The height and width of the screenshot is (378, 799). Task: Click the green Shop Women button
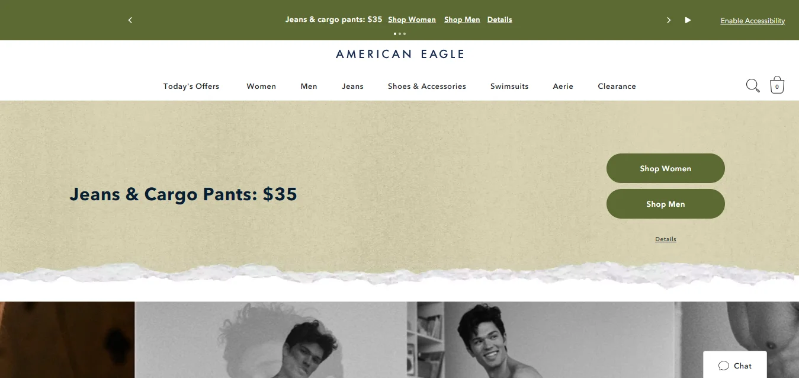pos(666,168)
